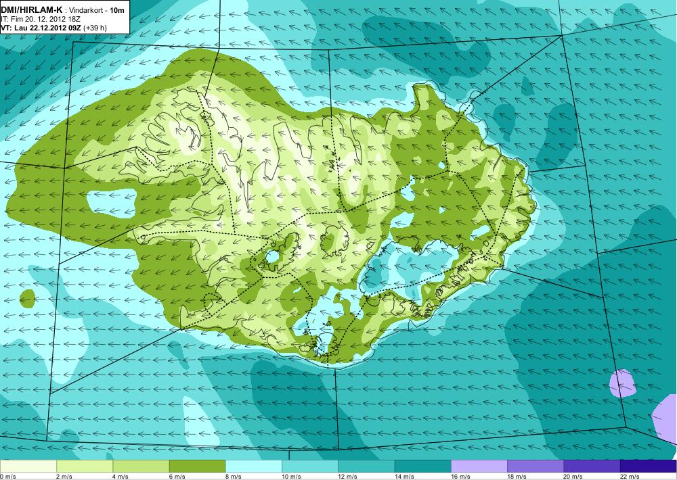Image resolution: width=677 pixels, height=480 pixels.
Task: Click the '0 m/s' legend label
Action: (x=7, y=477)
